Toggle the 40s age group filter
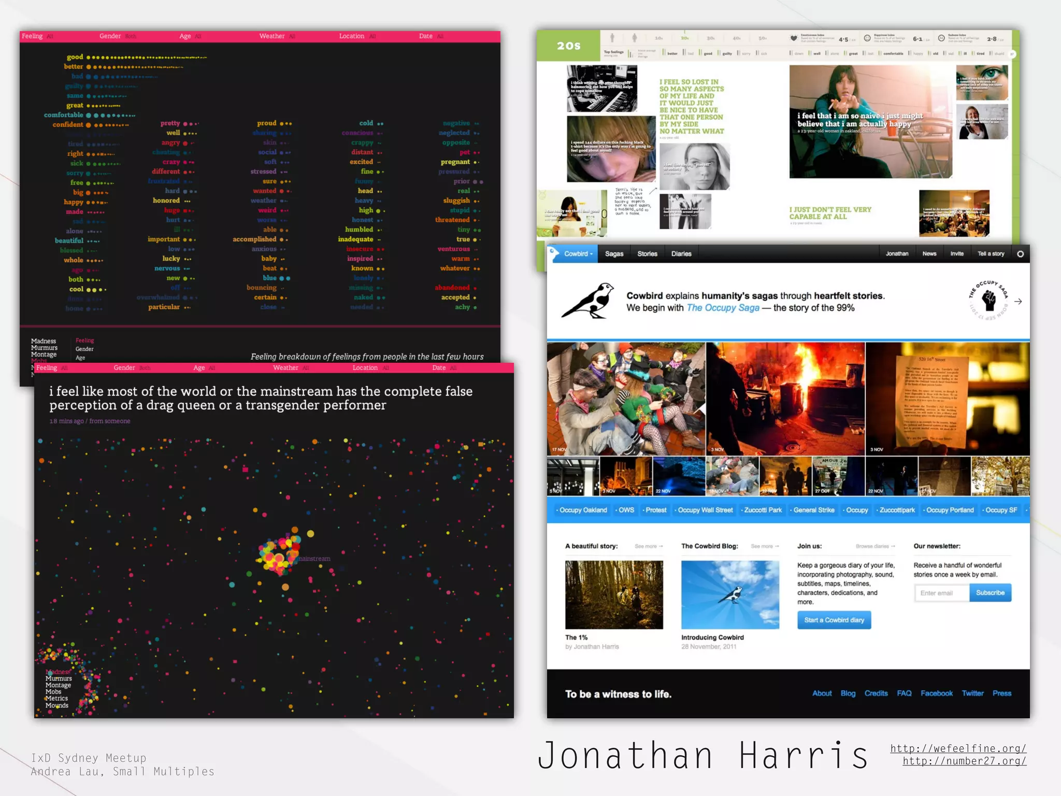 (737, 38)
